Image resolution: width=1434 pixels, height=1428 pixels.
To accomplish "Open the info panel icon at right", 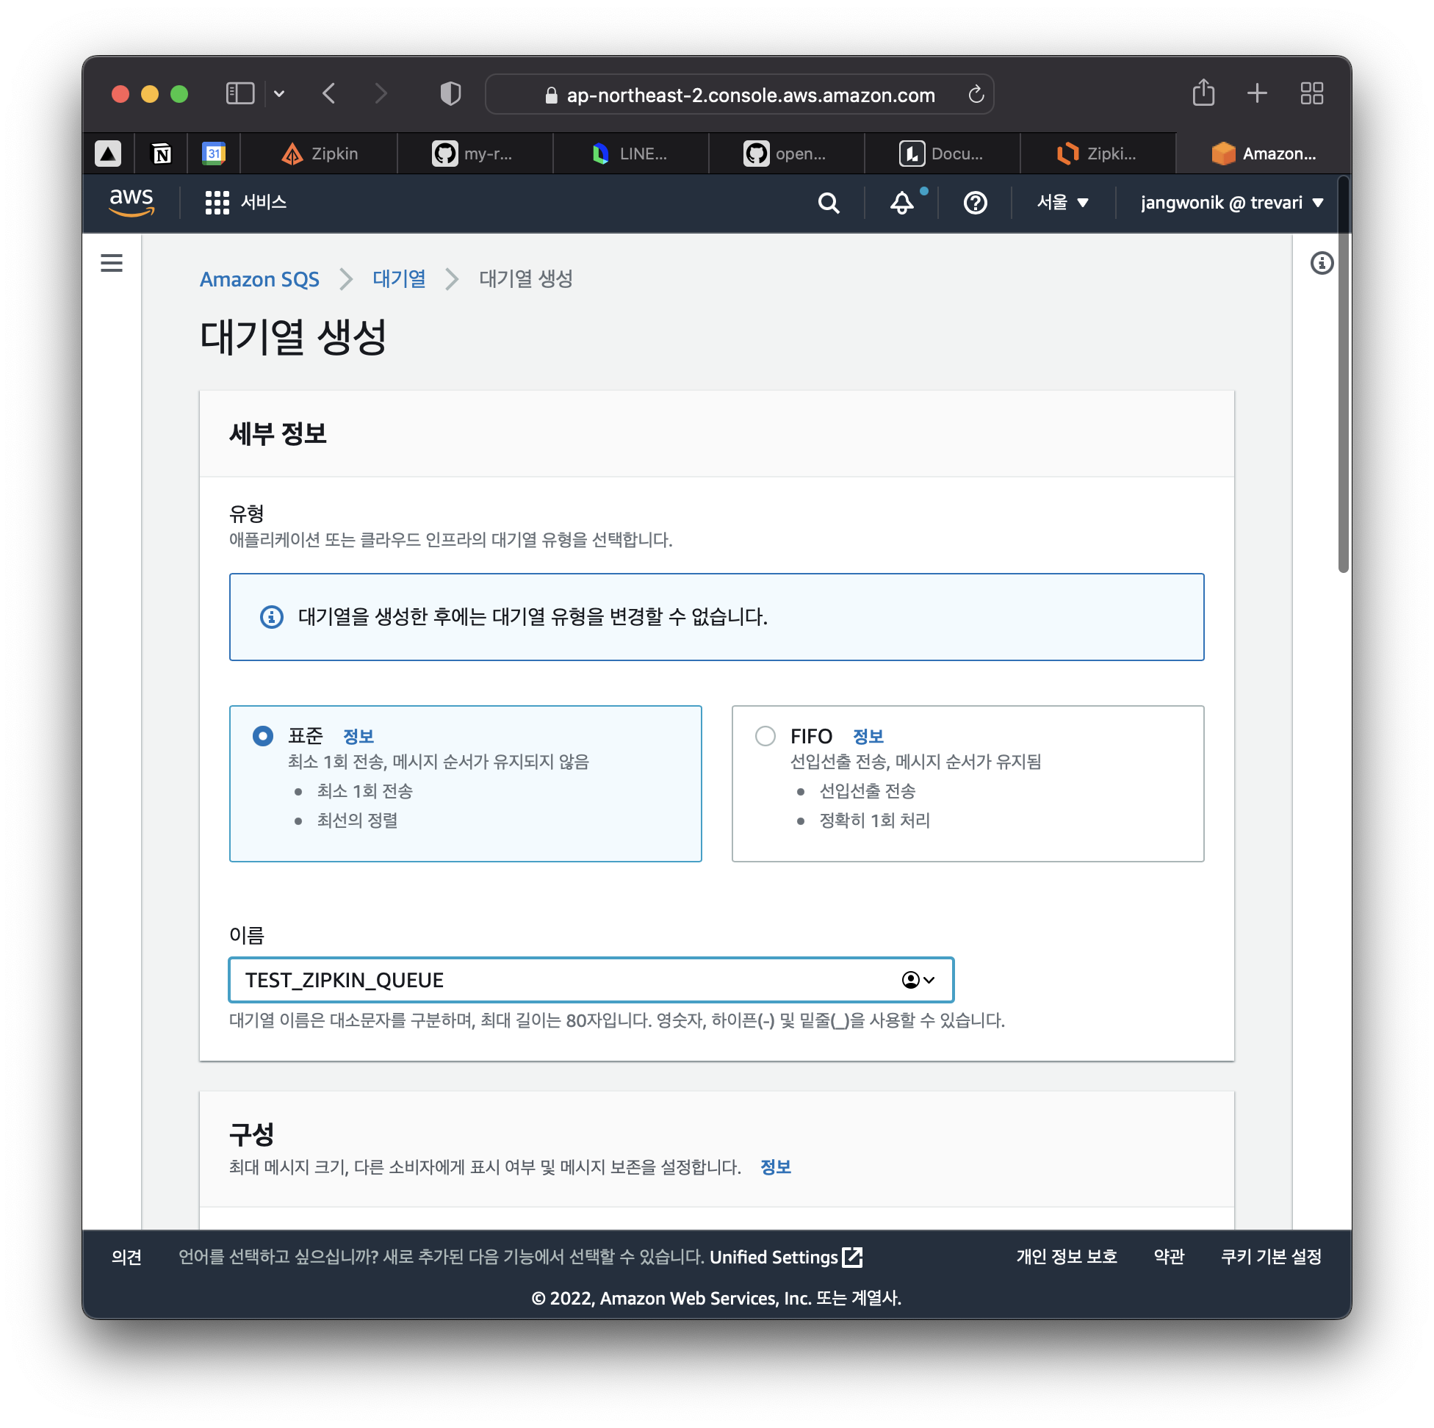I will click(1321, 263).
